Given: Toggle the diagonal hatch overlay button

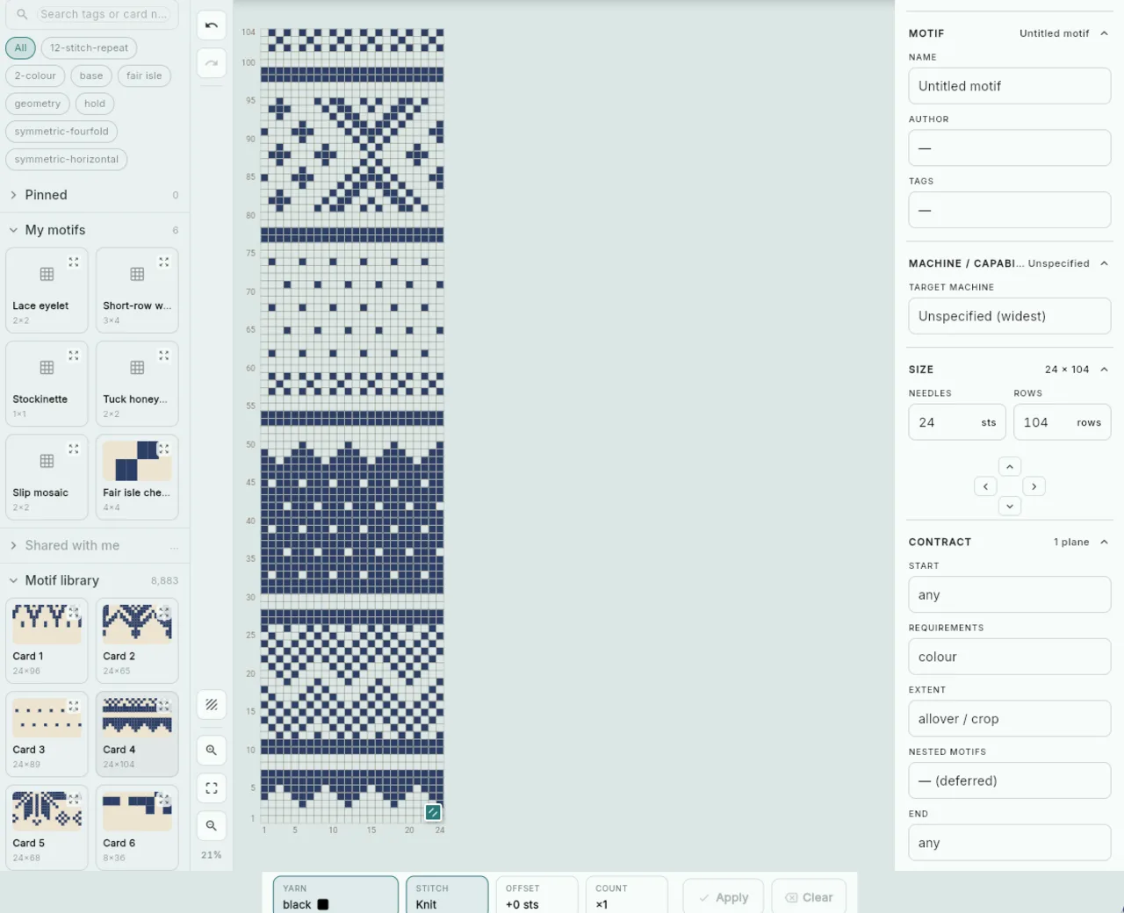Looking at the screenshot, I should coord(212,704).
